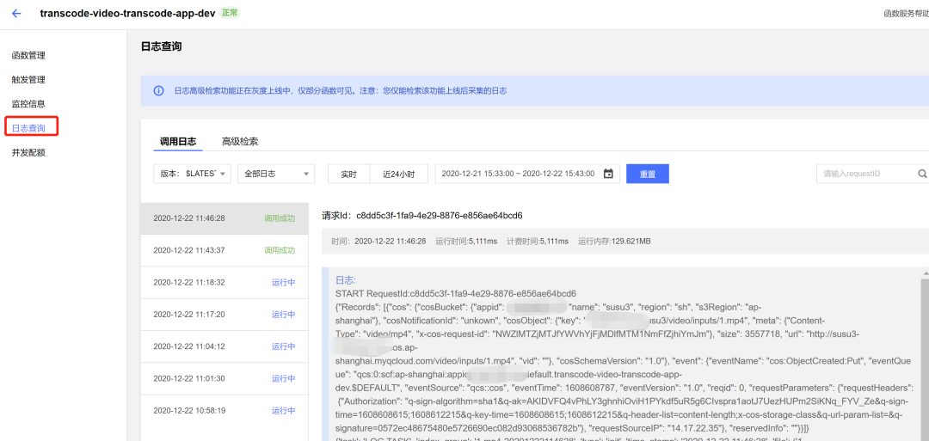Select log entry 2020-12-22 11:43:37
This screenshot has height=441, width=929.
coord(224,250)
